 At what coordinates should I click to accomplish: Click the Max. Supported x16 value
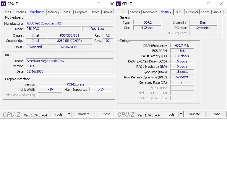(x=101, y=90)
